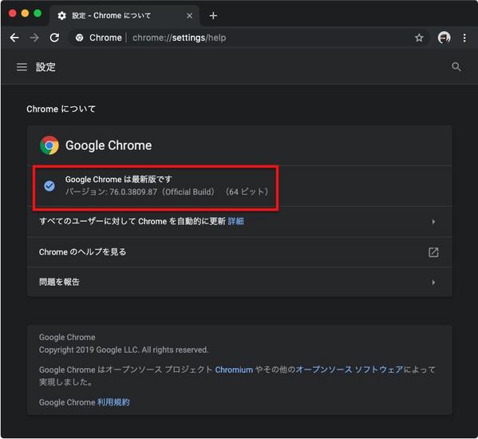Click the blue up-to-date checkmark icon
The height and width of the screenshot is (439, 478).
point(49,186)
